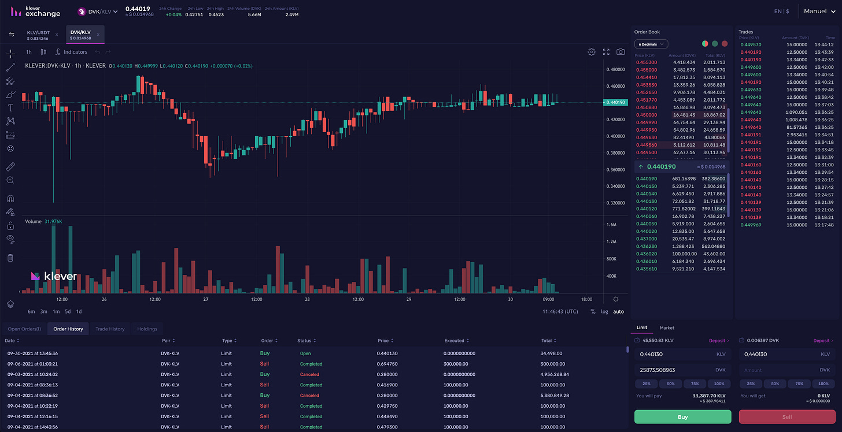This screenshot has width=842, height=432.
Task: Sort order history by Status column
Action: (306, 341)
